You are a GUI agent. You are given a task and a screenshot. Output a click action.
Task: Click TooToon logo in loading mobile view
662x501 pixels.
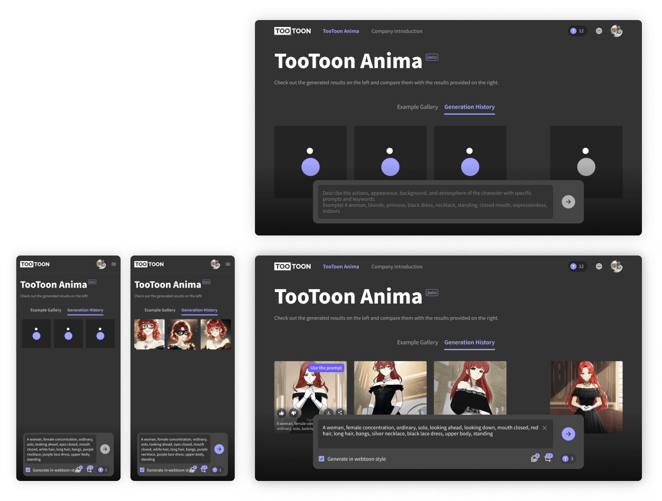(35, 264)
